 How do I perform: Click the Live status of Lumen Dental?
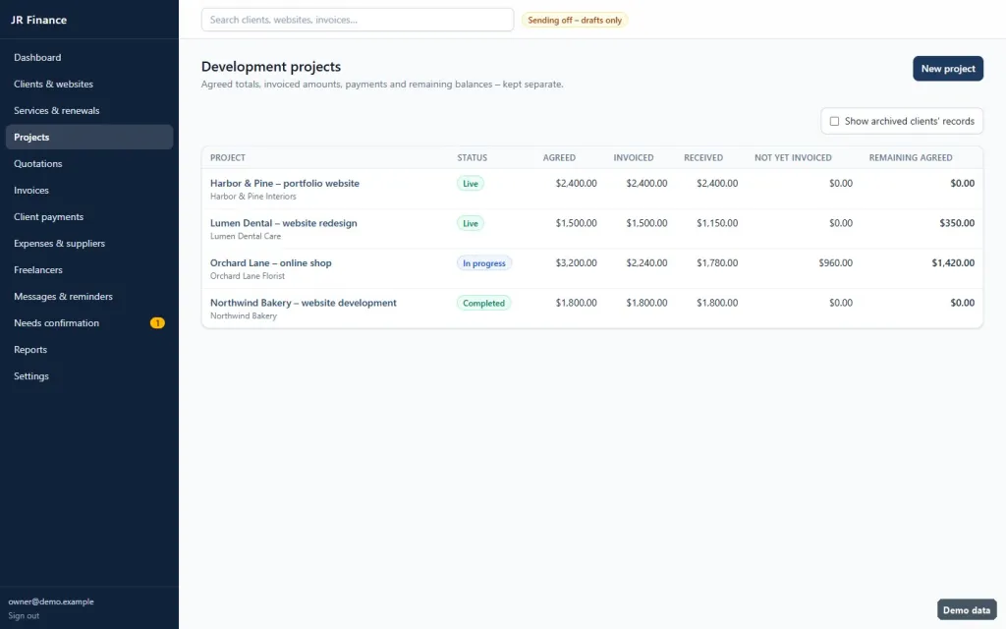click(471, 223)
